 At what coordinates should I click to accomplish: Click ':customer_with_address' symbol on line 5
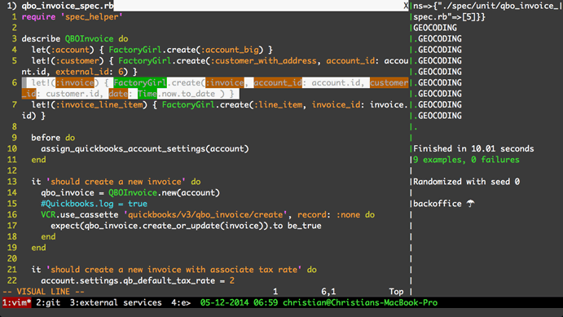pos(263,60)
